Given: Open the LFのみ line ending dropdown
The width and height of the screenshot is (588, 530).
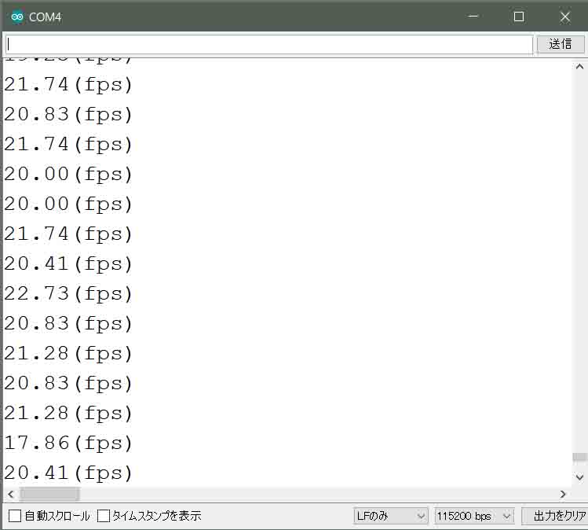Looking at the screenshot, I should [x=390, y=516].
